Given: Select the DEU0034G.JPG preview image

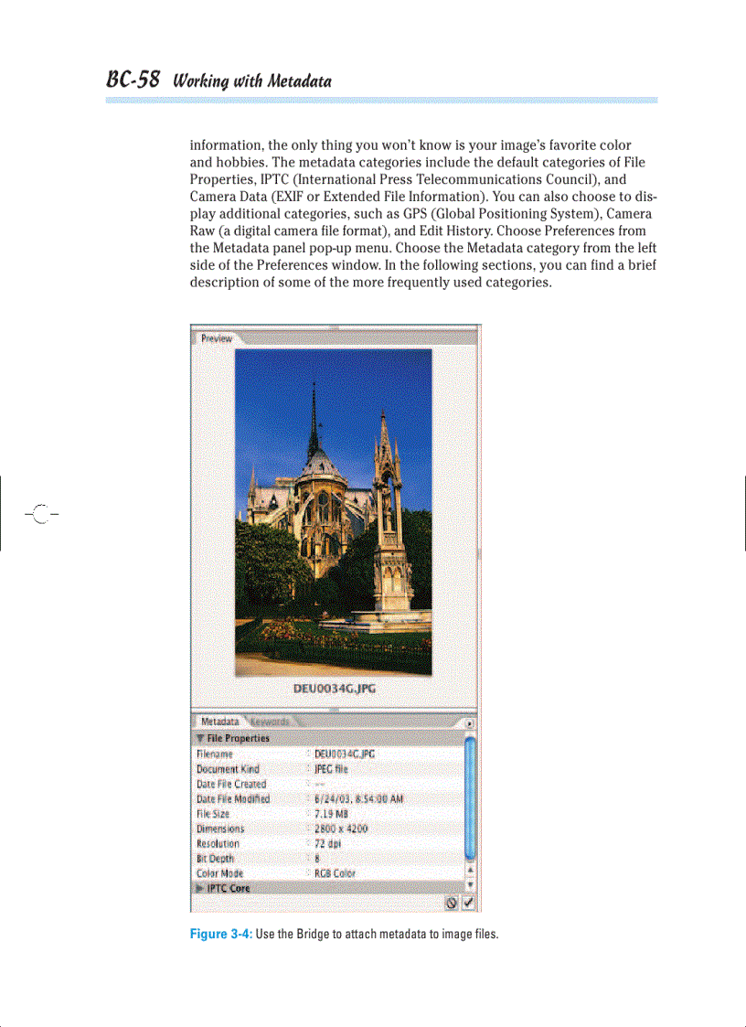Looking at the screenshot, I should pyautogui.click(x=334, y=514).
